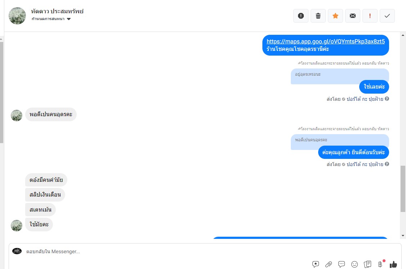Mark conversation unread with envelope icon
Screen dimensions: 406x269
[353, 16]
